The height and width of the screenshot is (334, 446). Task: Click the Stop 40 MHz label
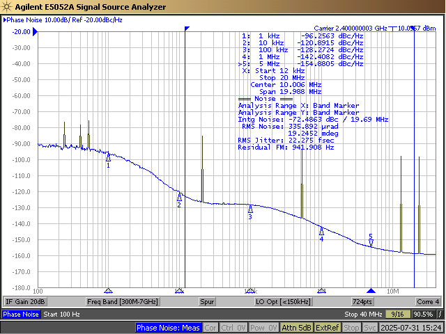click(363, 315)
